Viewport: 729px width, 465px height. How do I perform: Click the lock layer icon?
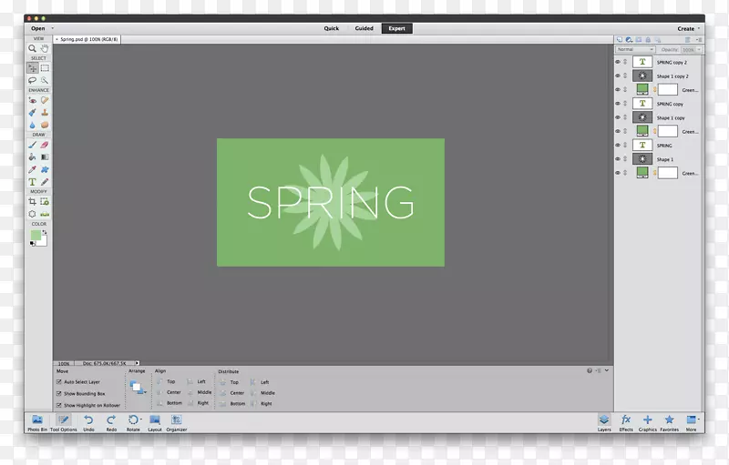648,39
